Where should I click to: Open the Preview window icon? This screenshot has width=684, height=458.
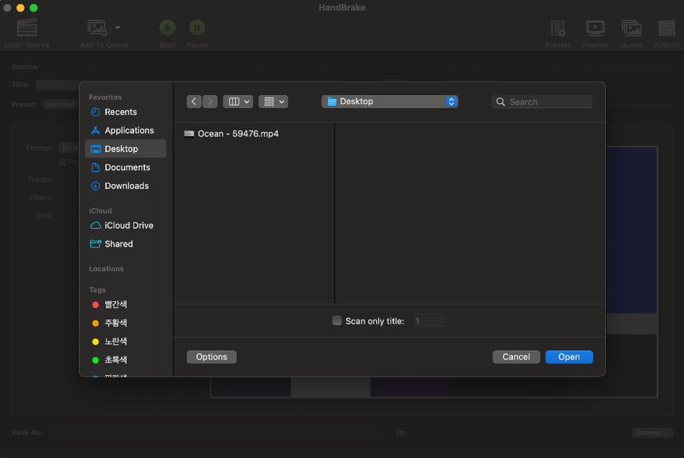pos(595,28)
